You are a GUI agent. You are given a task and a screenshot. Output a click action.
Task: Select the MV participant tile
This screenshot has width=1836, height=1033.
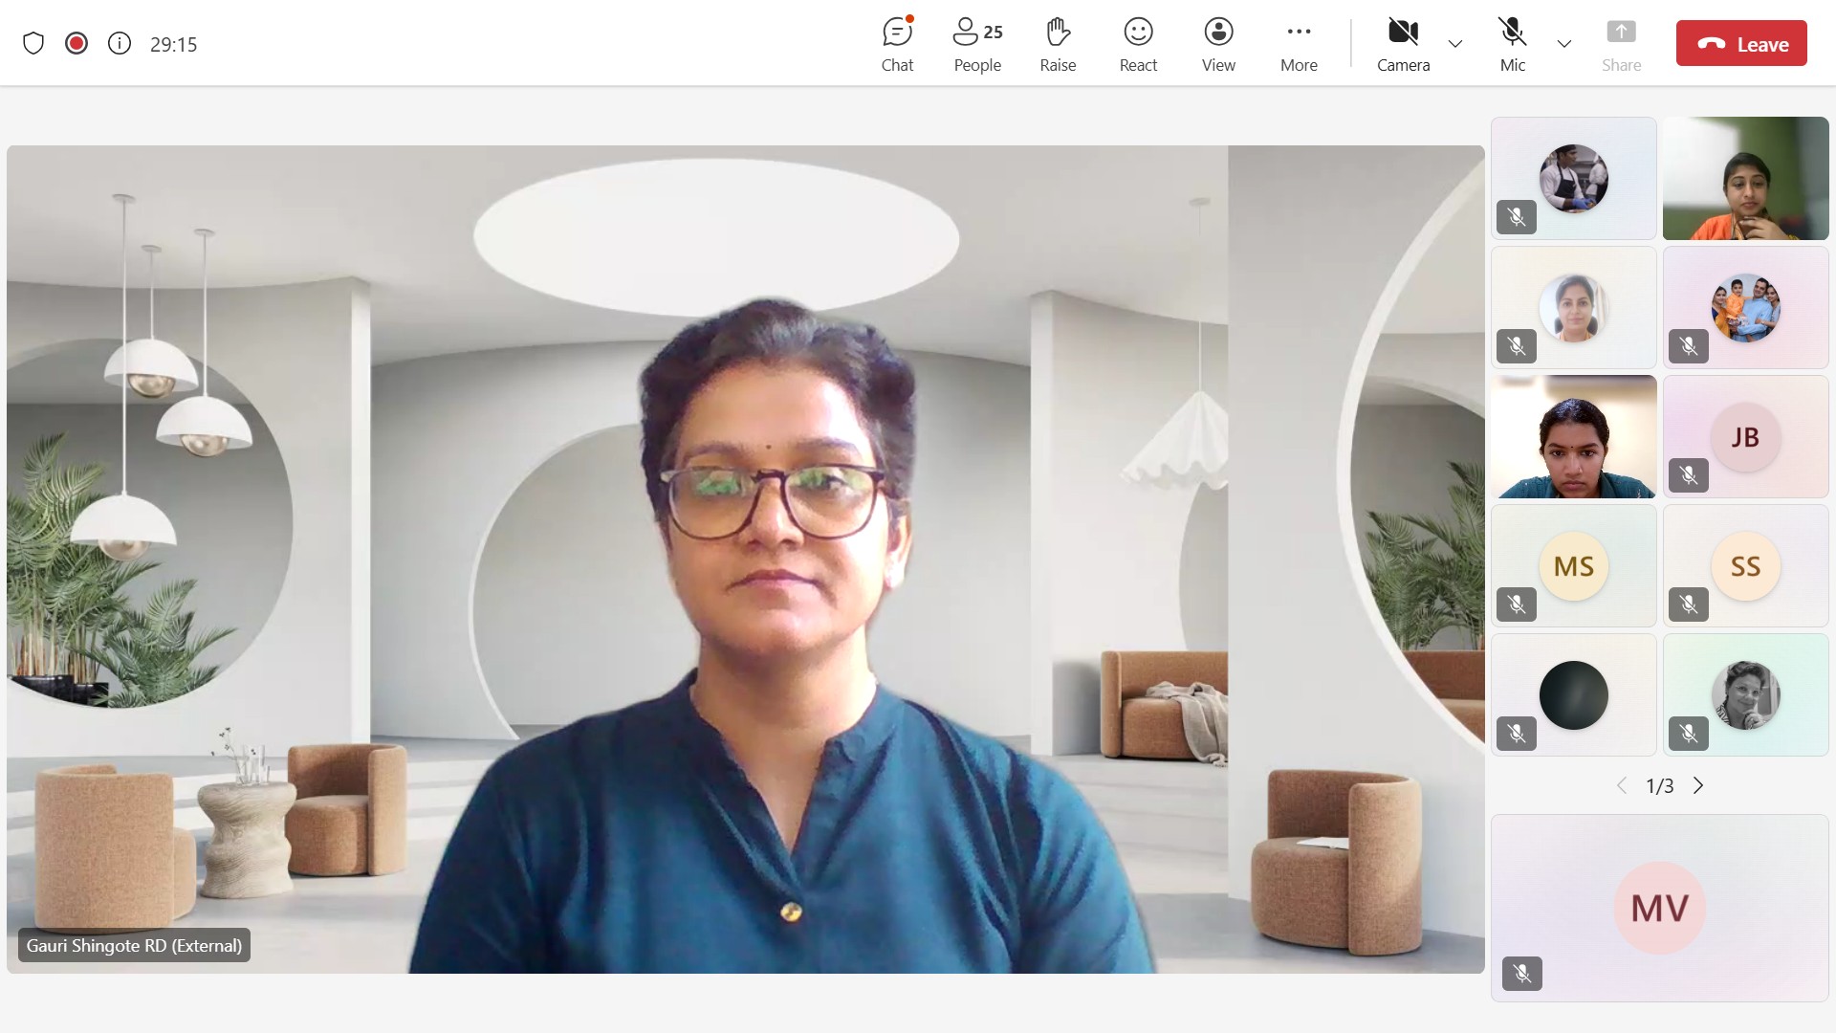pos(1659,908)
